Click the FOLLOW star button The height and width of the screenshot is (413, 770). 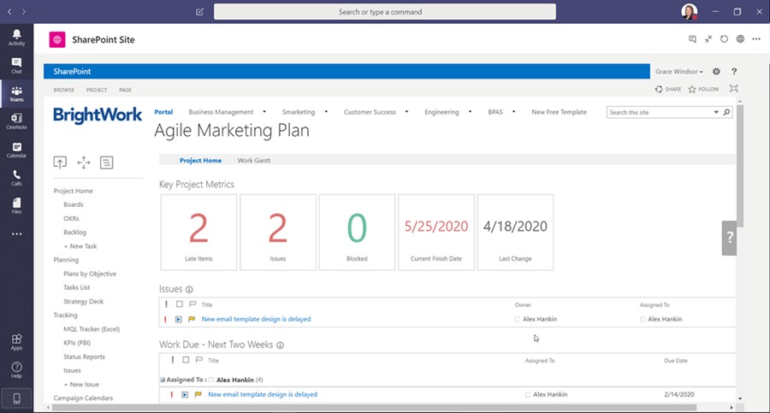[x=703, y=89]
